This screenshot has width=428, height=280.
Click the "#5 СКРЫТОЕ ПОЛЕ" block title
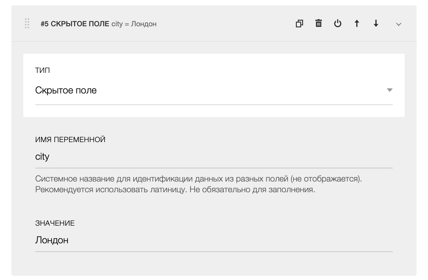pos(75,24)
